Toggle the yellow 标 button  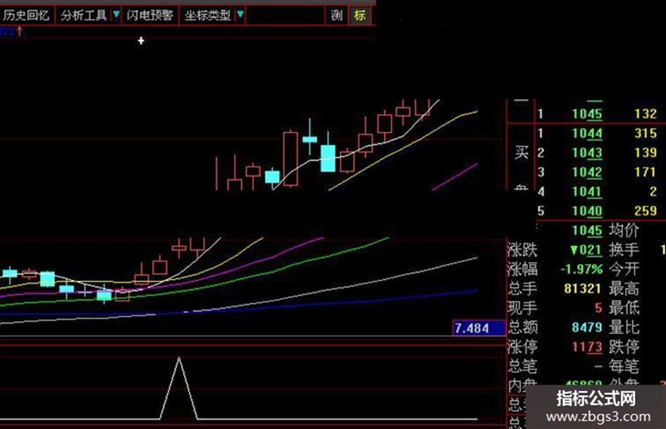click(x=359, y=15)
